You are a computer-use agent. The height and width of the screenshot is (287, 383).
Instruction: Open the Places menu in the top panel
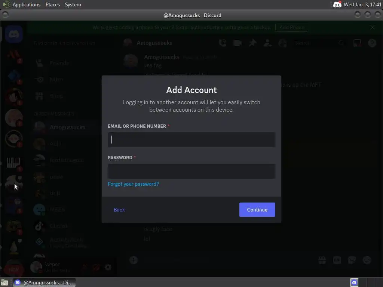click(x=52, y=4)
